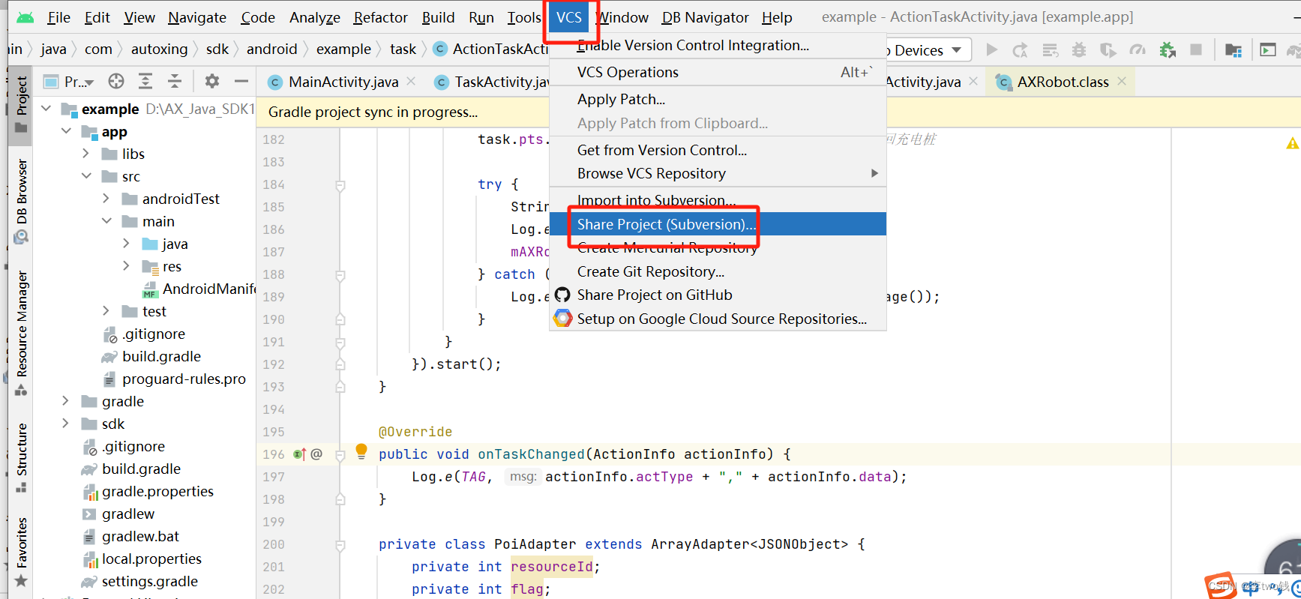Image resolution: width=1301 pixels, height=599 pixels.
Task: Select Setup on Google Cloud Source Repositories
Action: tap(718, 319)
